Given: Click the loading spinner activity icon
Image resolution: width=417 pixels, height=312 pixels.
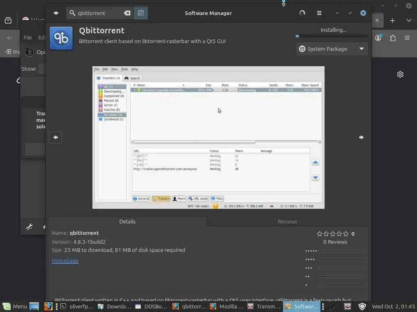Looking at the screenshot, I should click(302, 13).
